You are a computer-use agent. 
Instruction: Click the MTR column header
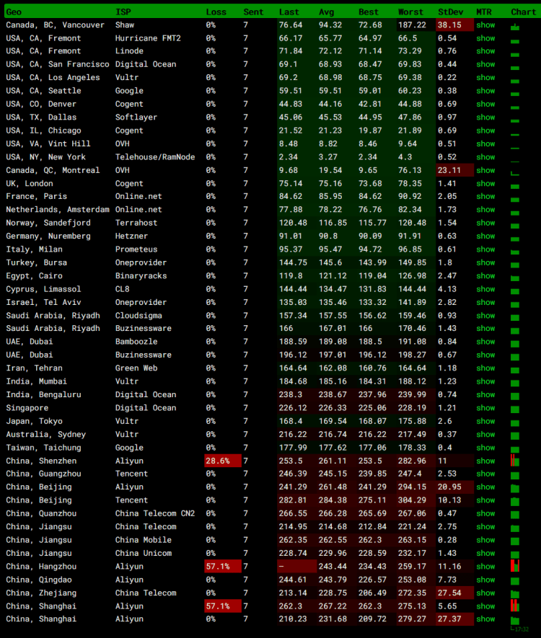point(484,12)
